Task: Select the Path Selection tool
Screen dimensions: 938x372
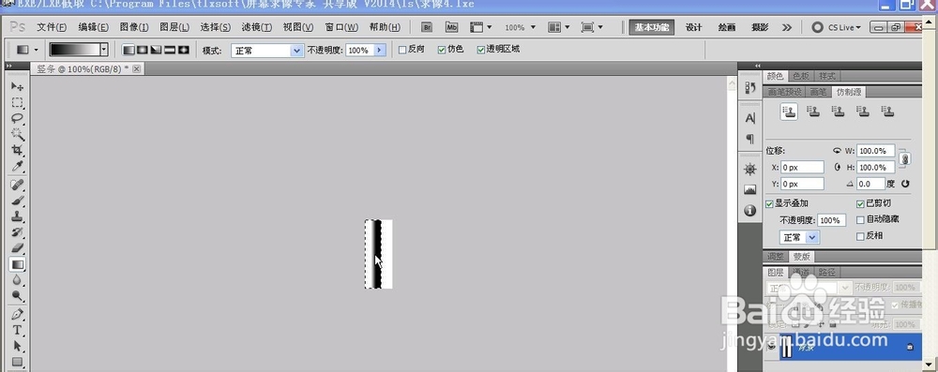Action: coord(17,346)
